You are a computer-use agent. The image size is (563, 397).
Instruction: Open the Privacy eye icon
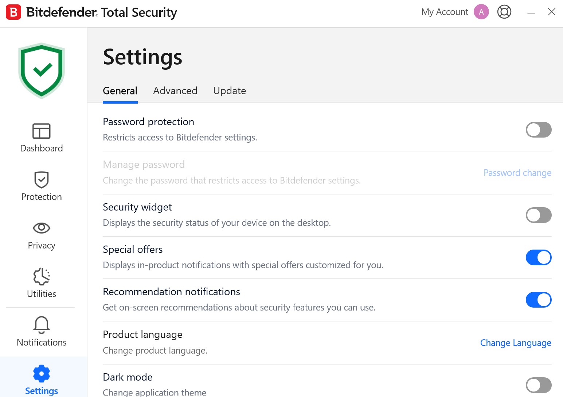[42, 228]
